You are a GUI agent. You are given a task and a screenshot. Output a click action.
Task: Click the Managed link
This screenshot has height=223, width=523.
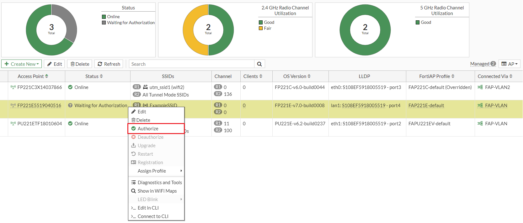(480, 64)
